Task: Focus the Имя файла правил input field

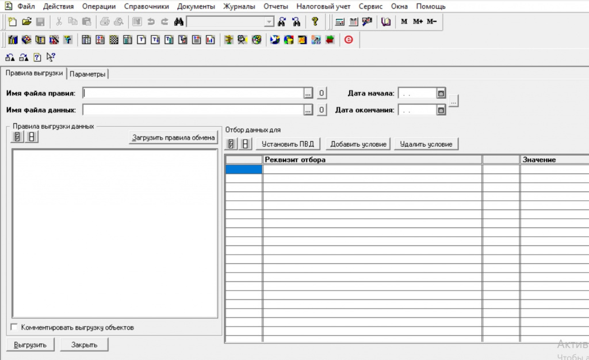Action: (193, 93)
